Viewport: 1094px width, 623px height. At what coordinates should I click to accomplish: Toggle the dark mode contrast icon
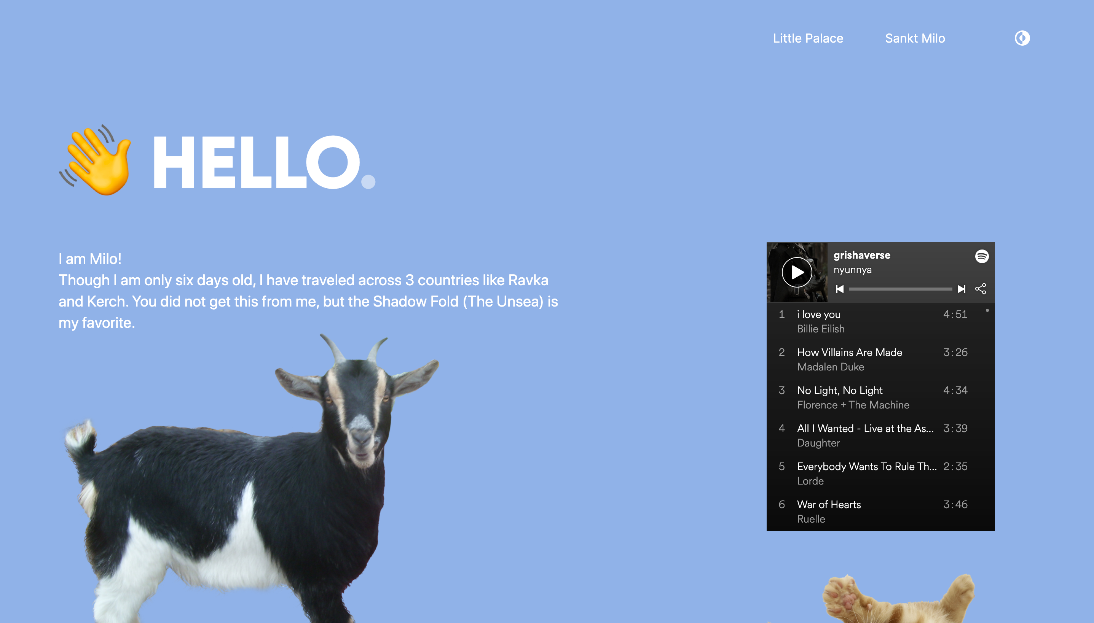[x=1022, y=38]
